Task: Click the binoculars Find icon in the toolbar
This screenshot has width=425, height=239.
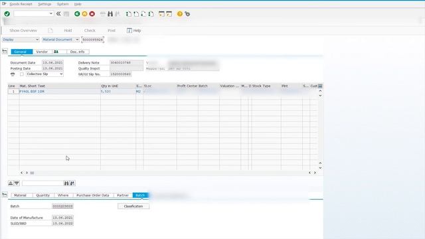Action: point(110,14)
